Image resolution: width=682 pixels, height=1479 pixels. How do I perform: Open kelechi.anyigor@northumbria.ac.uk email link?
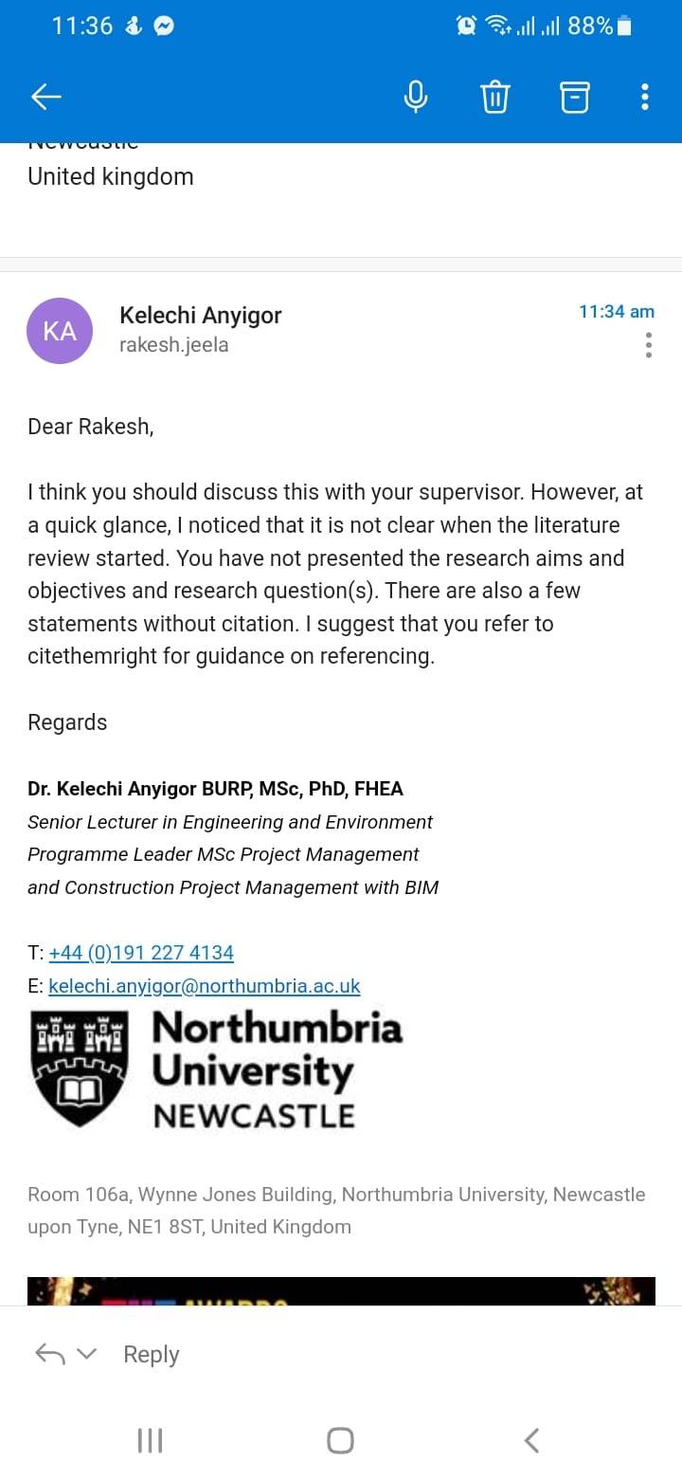[x=205, y=986]
